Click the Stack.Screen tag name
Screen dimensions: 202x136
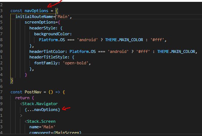tap(41, 121)
